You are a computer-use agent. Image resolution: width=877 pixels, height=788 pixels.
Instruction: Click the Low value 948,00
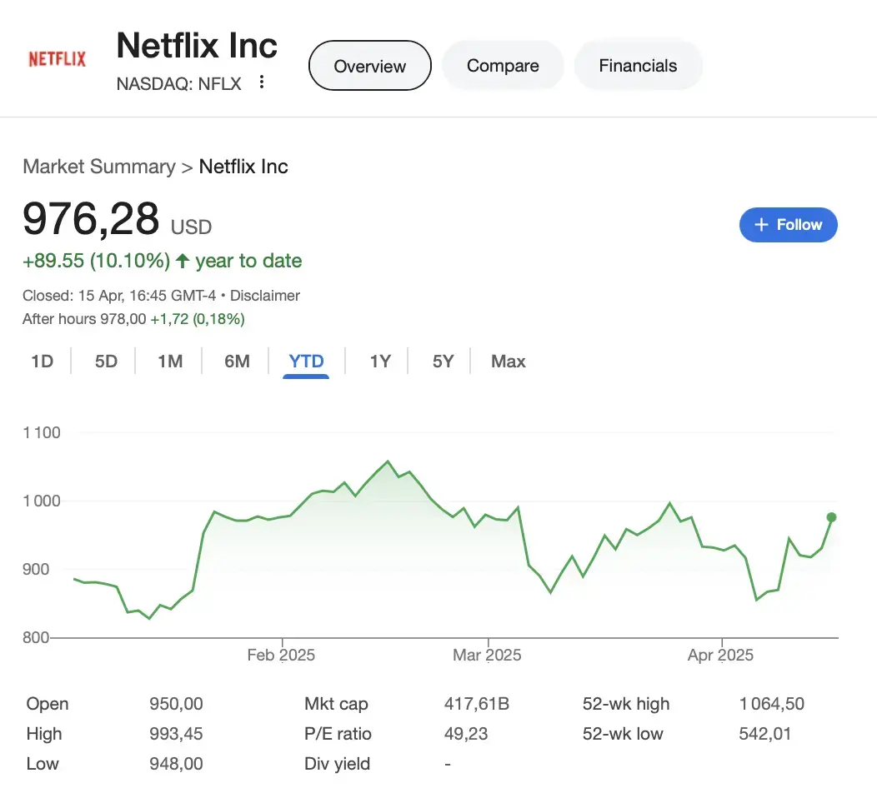[176, 763]
